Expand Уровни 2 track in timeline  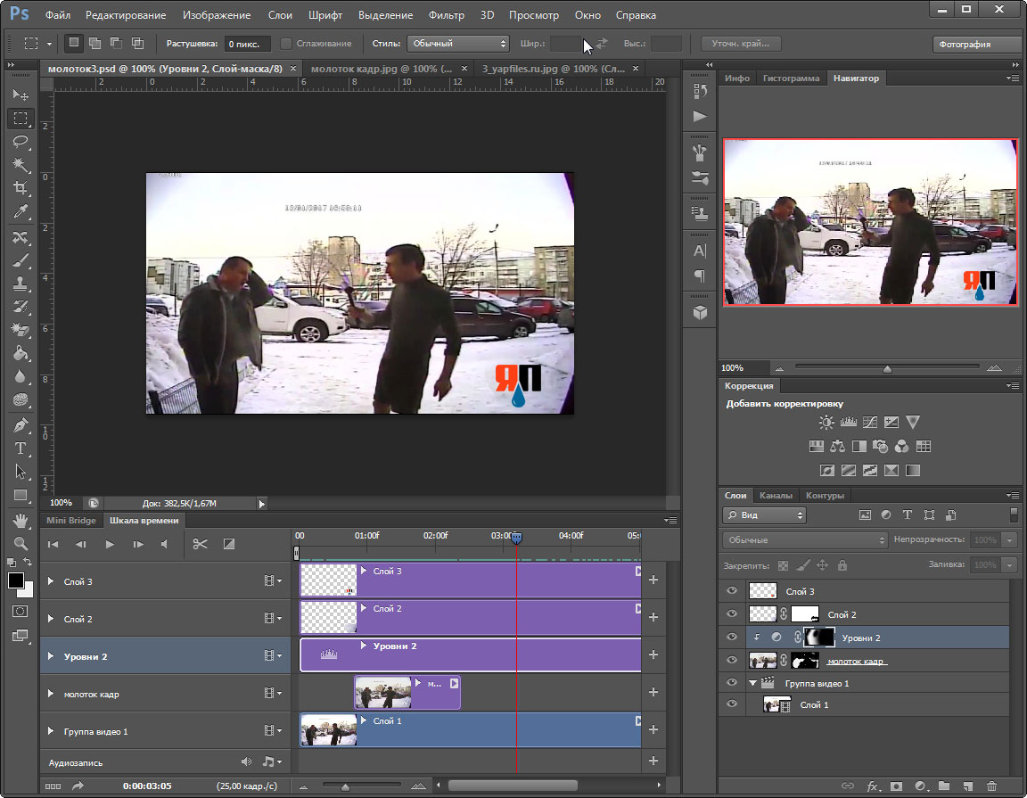51,656
